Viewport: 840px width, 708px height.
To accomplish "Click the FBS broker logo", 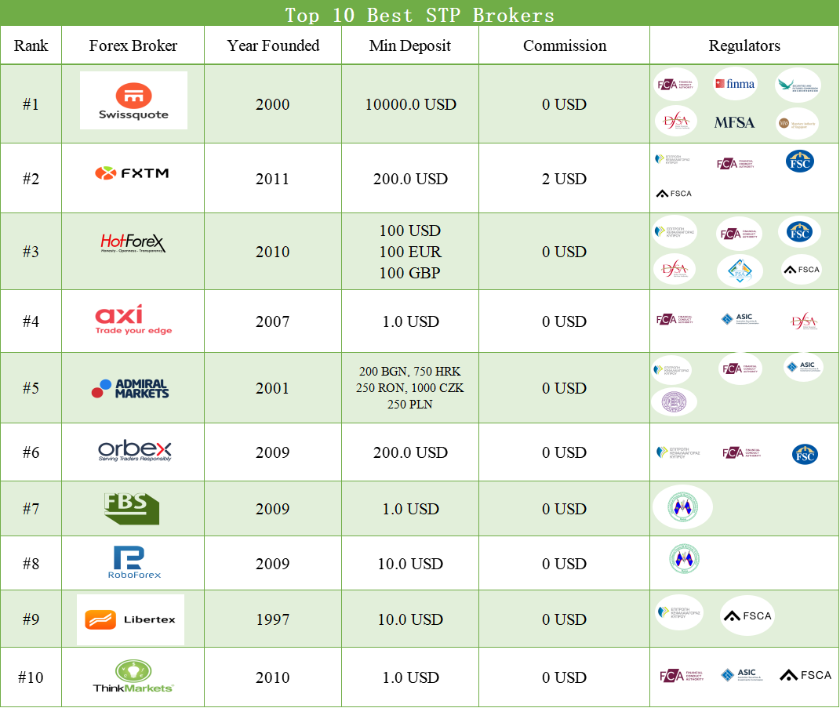I will 132,508.
